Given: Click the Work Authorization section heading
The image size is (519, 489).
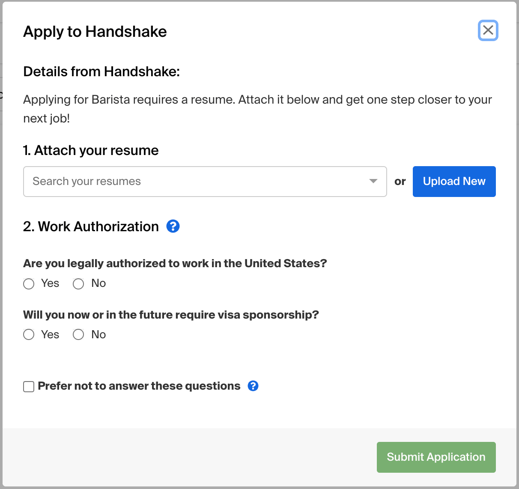Looking at the screenshot, I should coord(91,227).
